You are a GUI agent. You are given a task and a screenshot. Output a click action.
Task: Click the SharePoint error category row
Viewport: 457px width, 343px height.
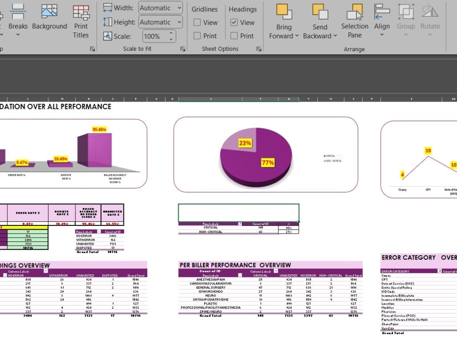point(390,324)
